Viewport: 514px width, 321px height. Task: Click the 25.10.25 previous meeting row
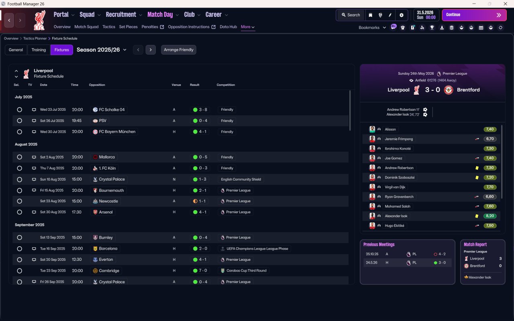point(407,254)
